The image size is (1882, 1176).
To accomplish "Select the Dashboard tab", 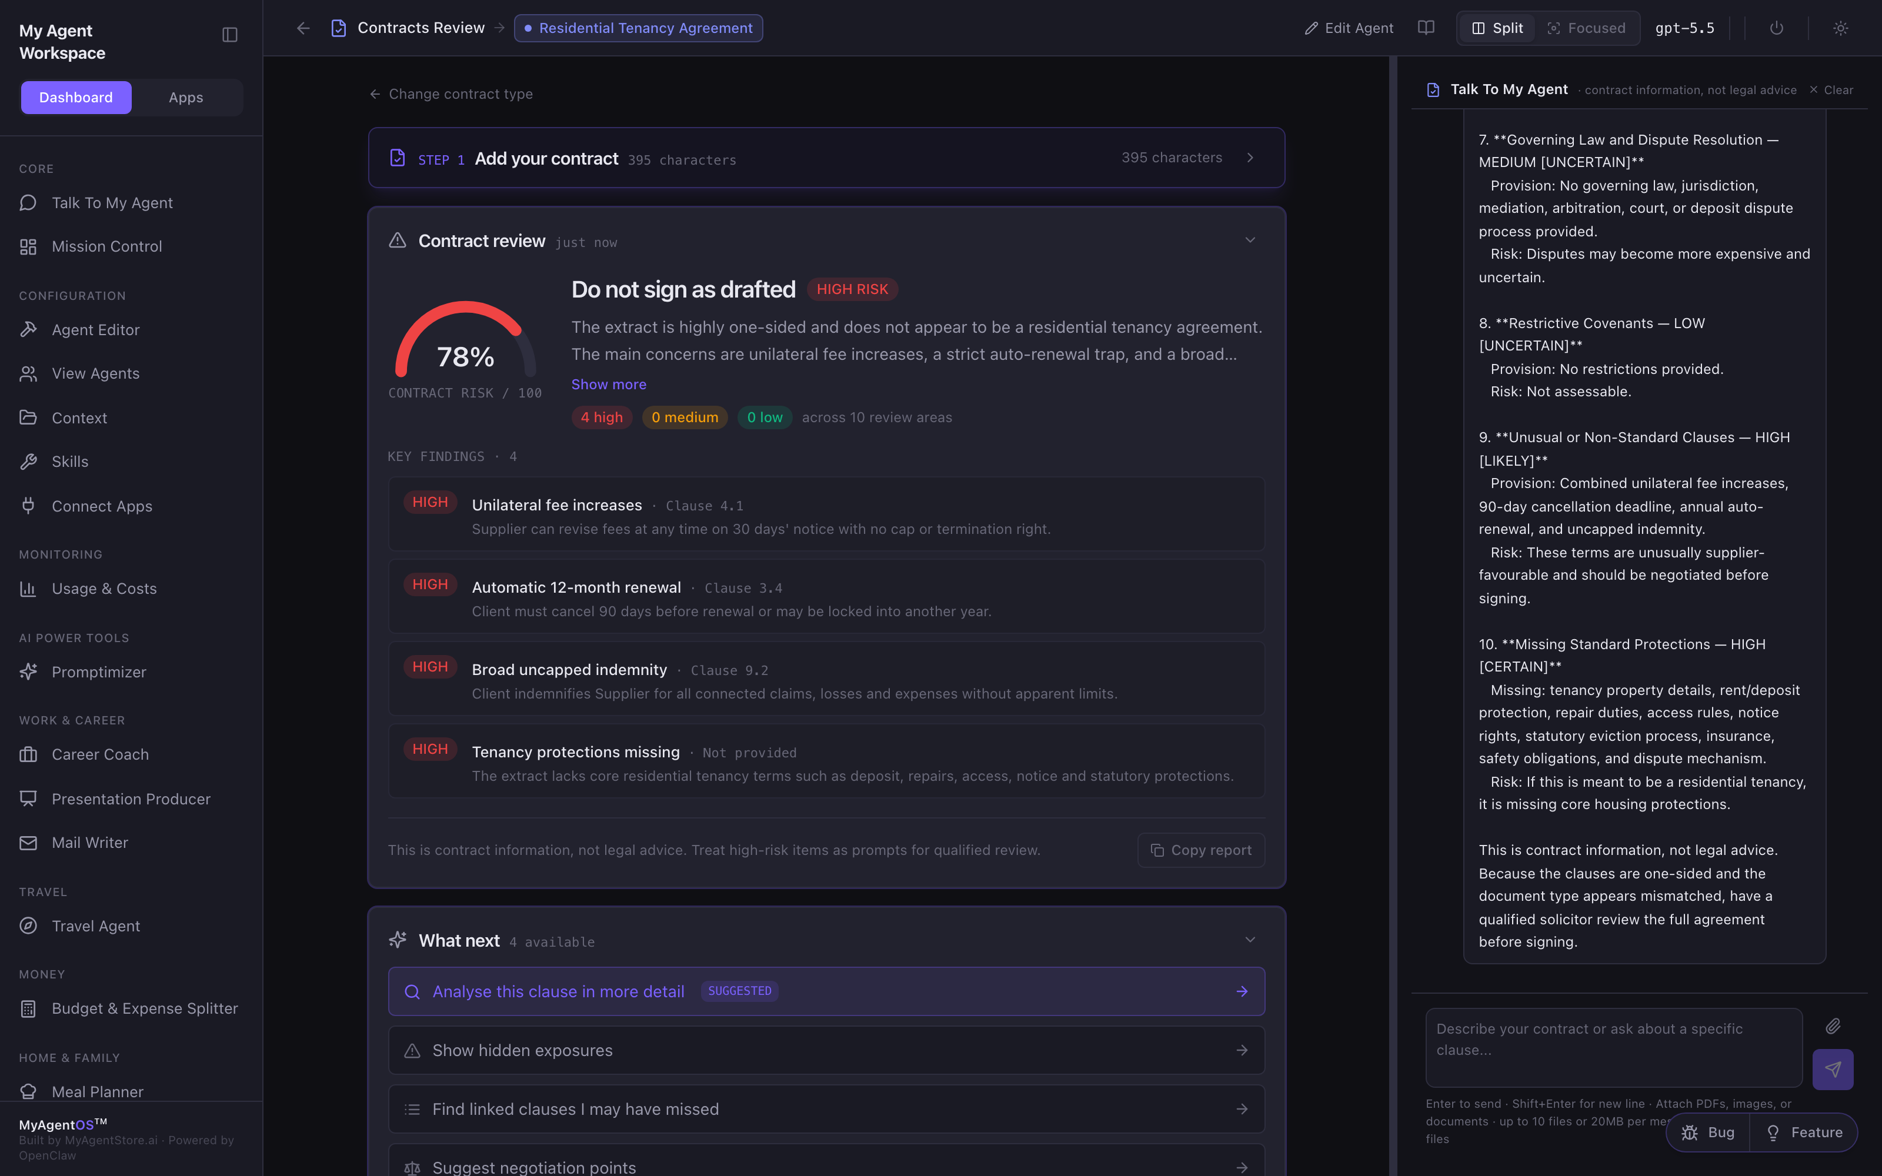I will [x=76, y=97].
